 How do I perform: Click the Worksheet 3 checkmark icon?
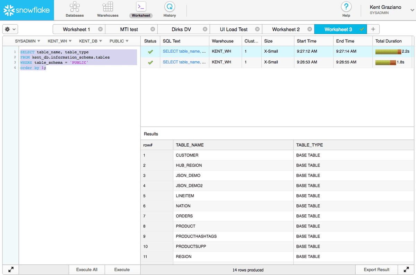(362, 29)
